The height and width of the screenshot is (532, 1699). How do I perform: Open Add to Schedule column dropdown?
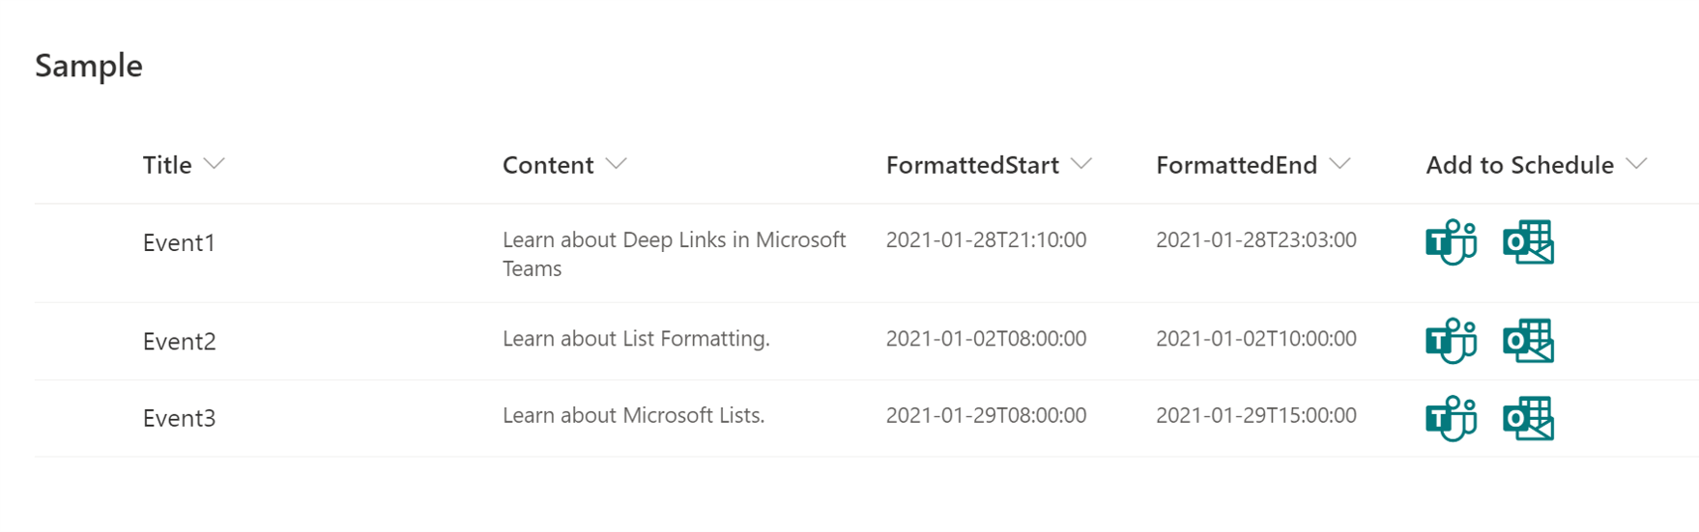tap(1636, 164)
